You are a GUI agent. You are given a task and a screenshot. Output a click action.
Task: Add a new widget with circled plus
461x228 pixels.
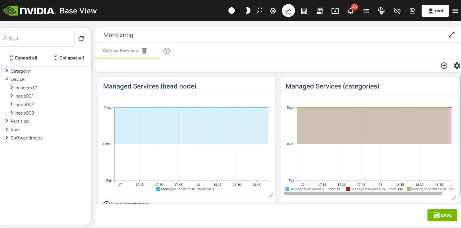click(x=444, y=66)
